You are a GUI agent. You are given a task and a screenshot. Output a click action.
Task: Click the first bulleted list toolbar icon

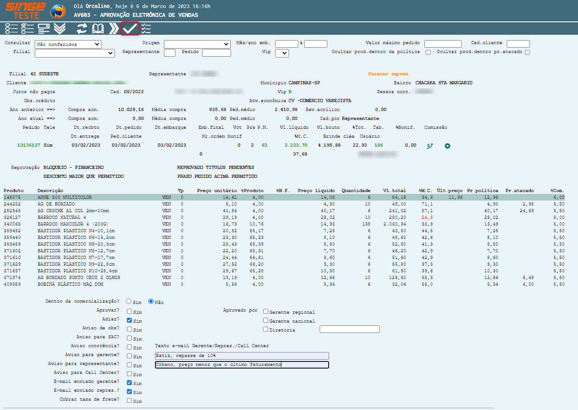[12, 29]
